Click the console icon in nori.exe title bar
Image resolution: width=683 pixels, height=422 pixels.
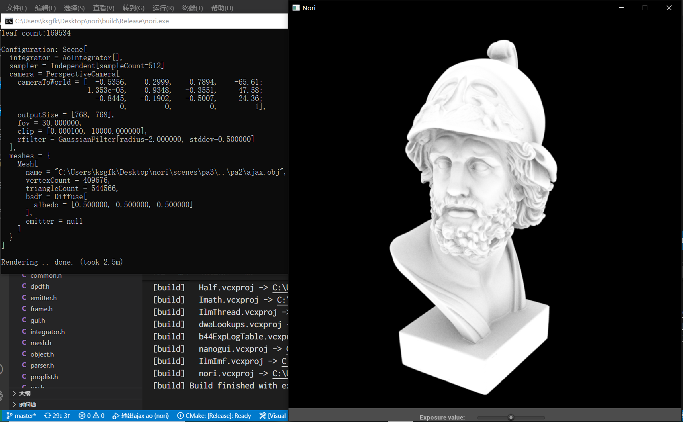(x=9, y=21)
